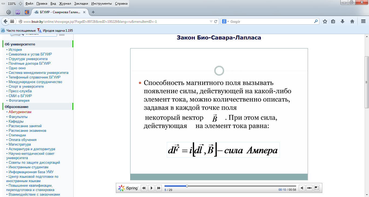Open the Расписание занятий link

click(25, 126)
